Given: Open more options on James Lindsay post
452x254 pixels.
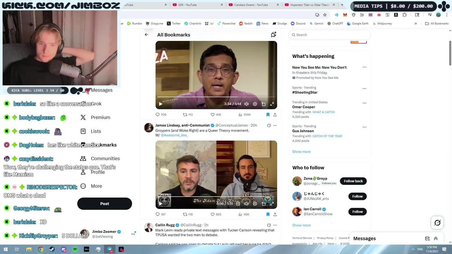Looking at the screenshot, I should click(x=275, y=125).
